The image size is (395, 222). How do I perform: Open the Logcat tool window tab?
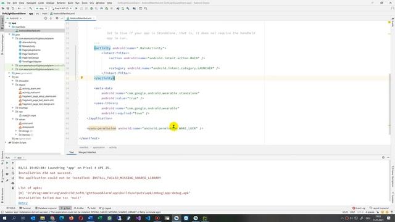coord(106,208)
